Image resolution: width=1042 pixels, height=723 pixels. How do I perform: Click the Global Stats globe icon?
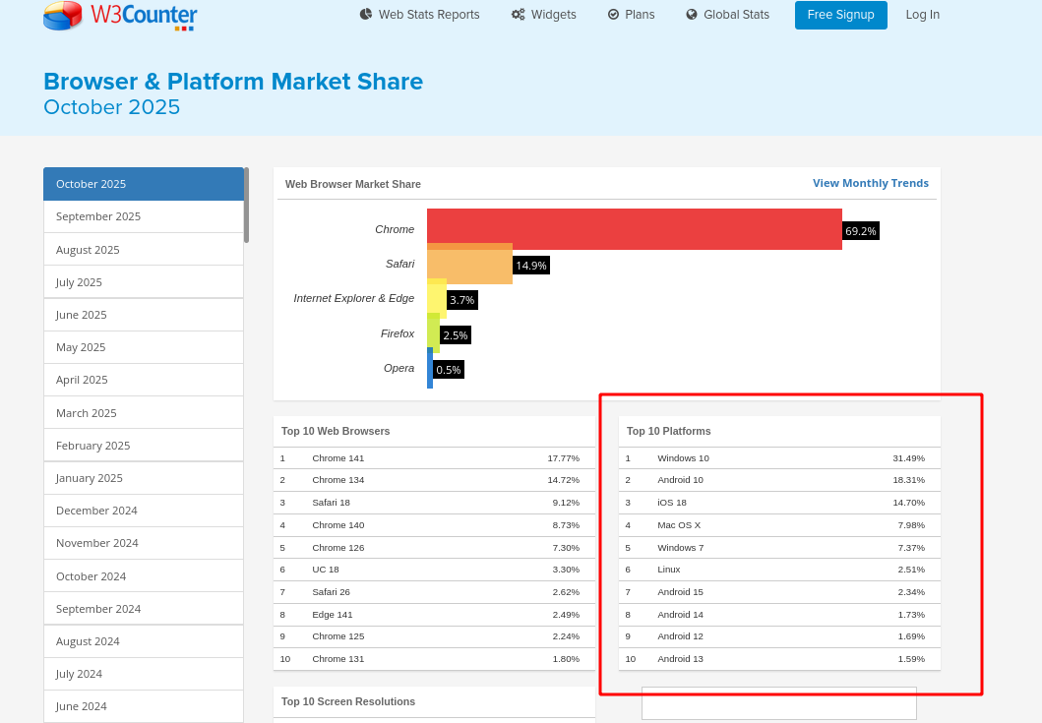692,15
